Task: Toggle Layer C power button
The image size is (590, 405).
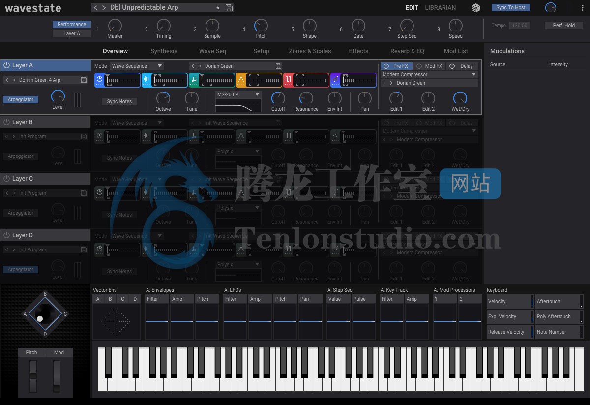Action: (7, 179)
